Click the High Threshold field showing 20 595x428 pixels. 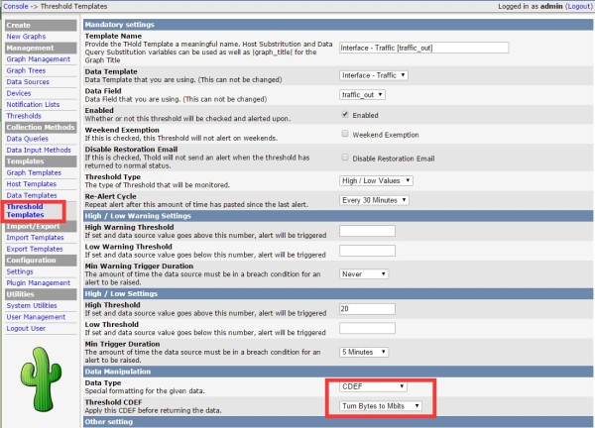click(x=367, y=309)
